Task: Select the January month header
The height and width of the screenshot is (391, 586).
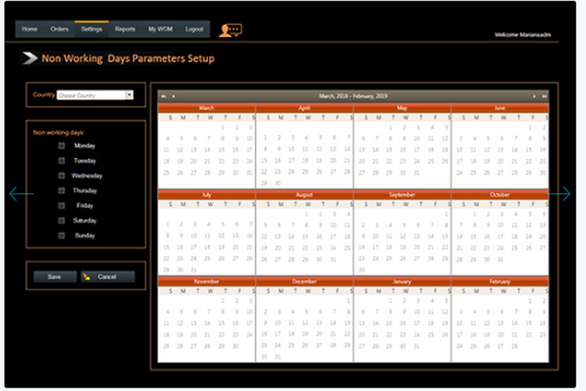Action: 402,281
